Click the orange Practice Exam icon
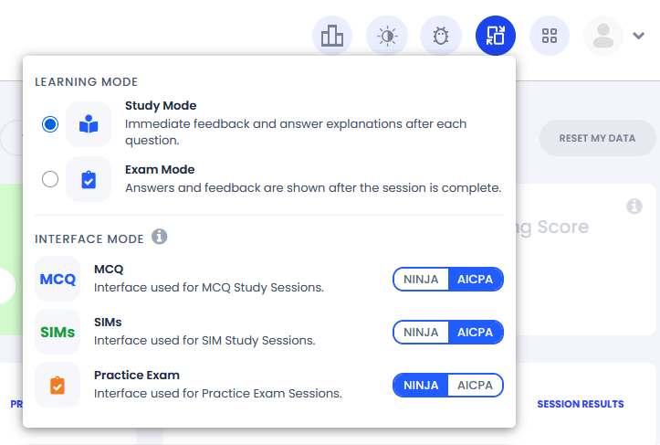The width and height of the screenshot is (660, 445). (58, 386)
